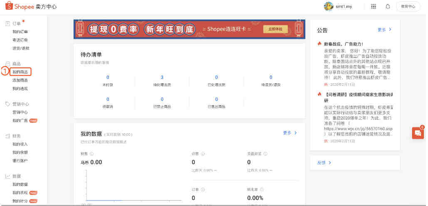The image size is (428, 206).
Task: Click 更多 link in 我的数据 panel
Action: coord(290,133)
